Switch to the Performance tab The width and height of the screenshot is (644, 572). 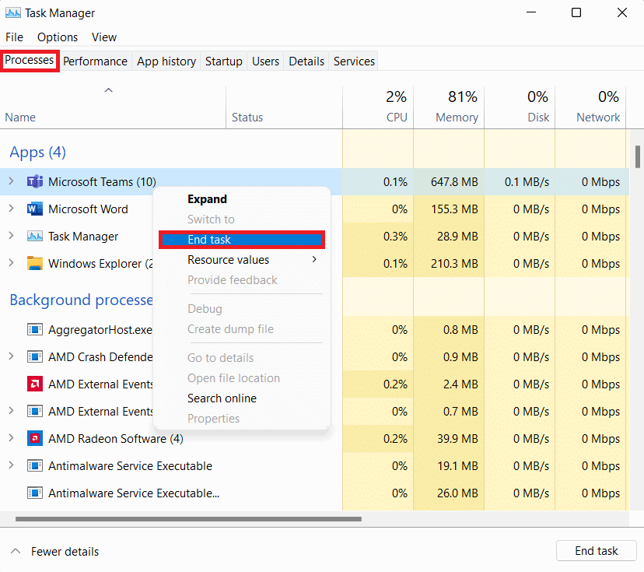tap(95, 61)
